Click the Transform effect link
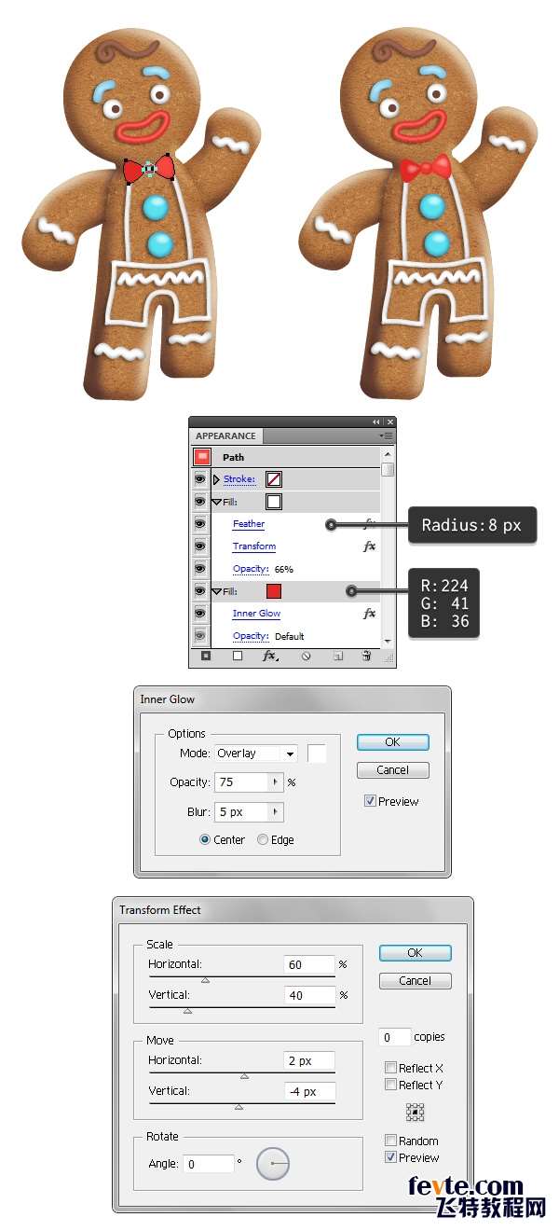Viewport: 559px width, 1231px height. [254, 546]
